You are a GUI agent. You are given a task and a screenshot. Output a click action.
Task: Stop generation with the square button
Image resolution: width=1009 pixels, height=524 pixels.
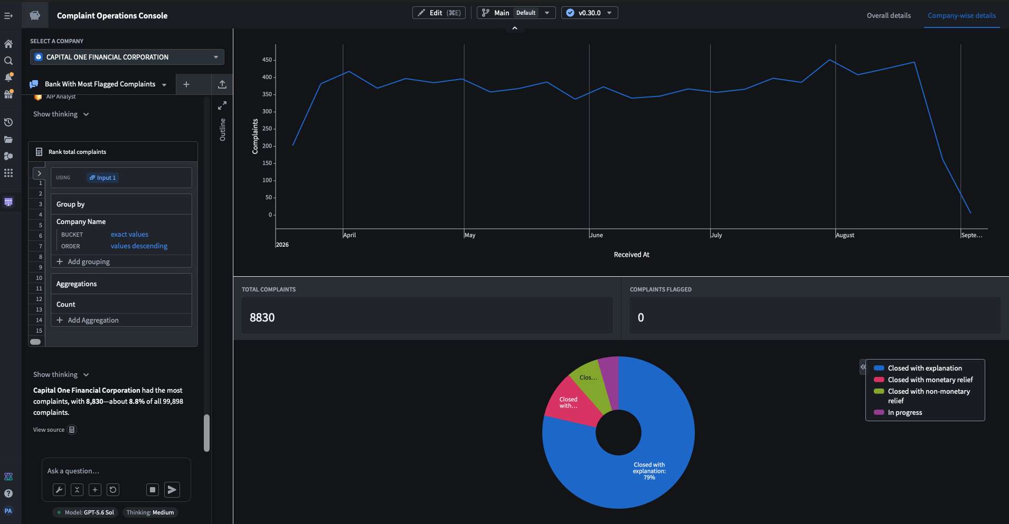(153, 490)
